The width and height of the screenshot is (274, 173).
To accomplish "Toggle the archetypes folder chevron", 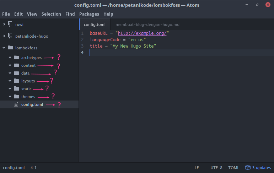I will click(x=10, y=57).
